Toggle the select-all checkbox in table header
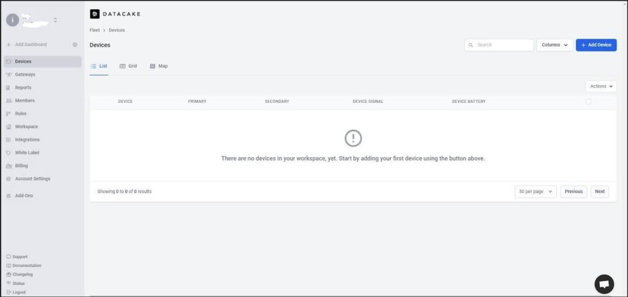The image size is (628, 297). pyautogui.click(x=589, y=102)
